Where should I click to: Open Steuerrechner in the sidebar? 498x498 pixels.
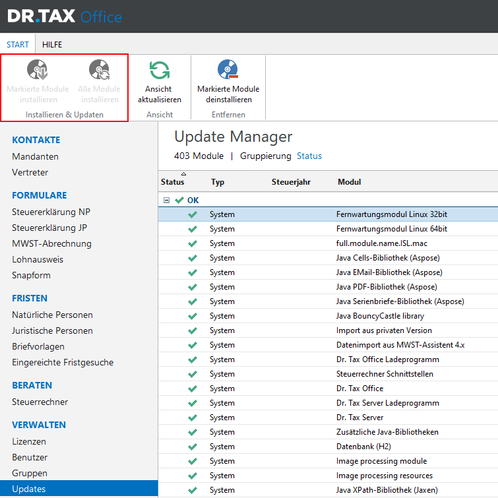click(40, 402)
